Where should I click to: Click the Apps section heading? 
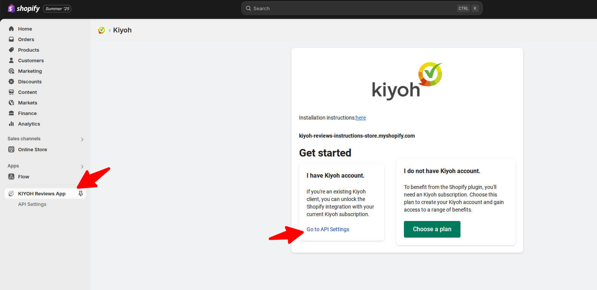pos(13,166)
